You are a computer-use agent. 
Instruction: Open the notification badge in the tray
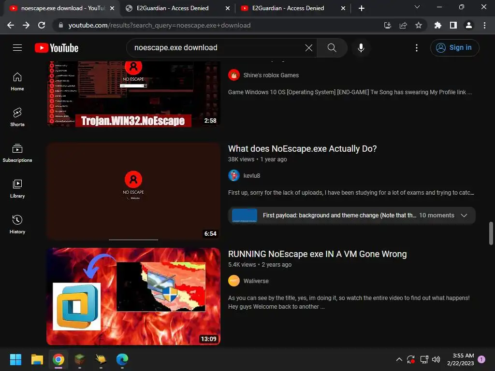pyautogui.click(x=482, y=359)
